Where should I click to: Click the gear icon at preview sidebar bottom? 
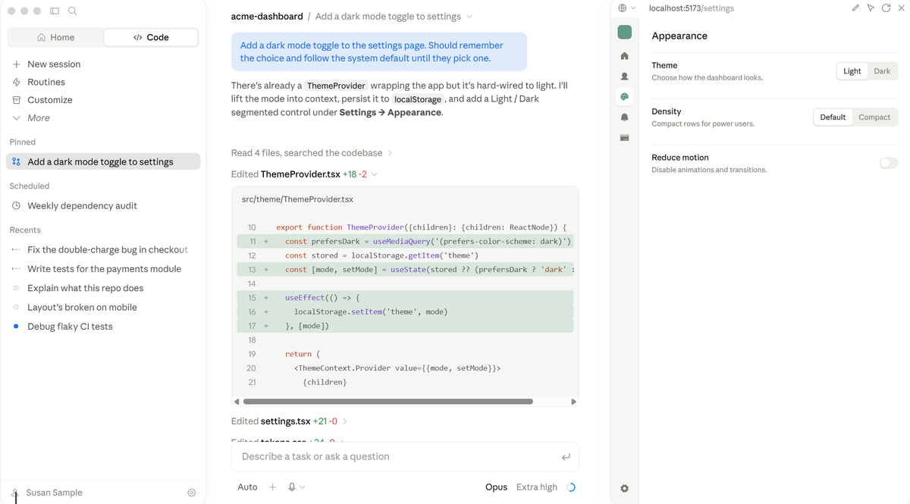[625, 489]
